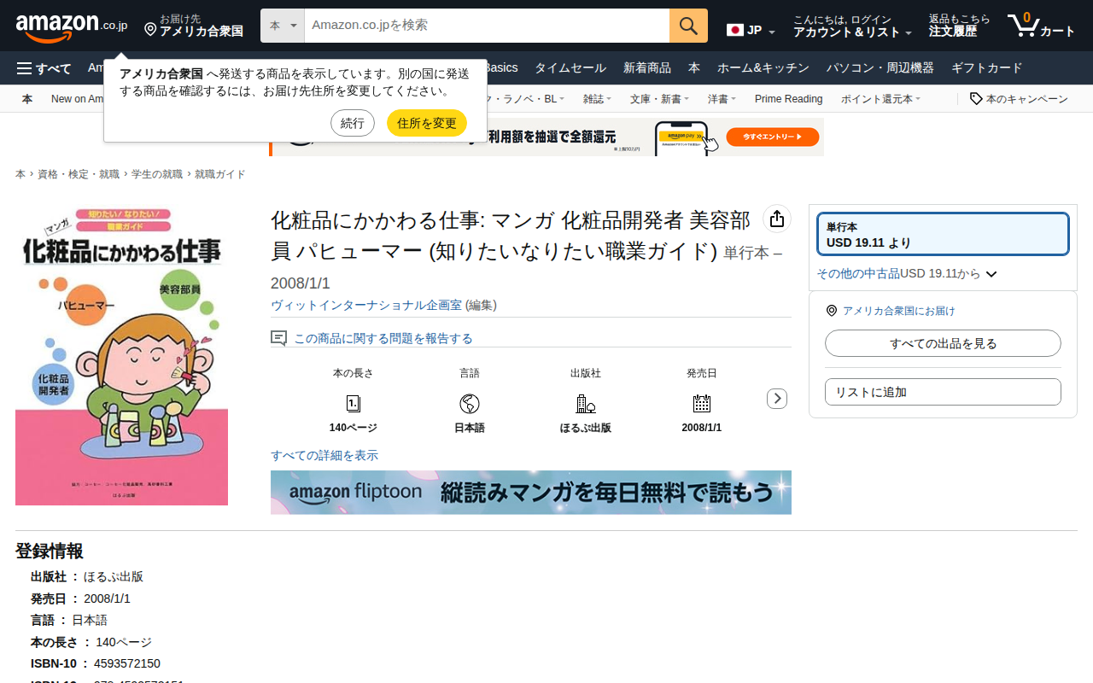The image size is (1093, 683).
Task: Click the 本 root breadcrumb link
Action: pyautogui.click(x=20, y=174)
